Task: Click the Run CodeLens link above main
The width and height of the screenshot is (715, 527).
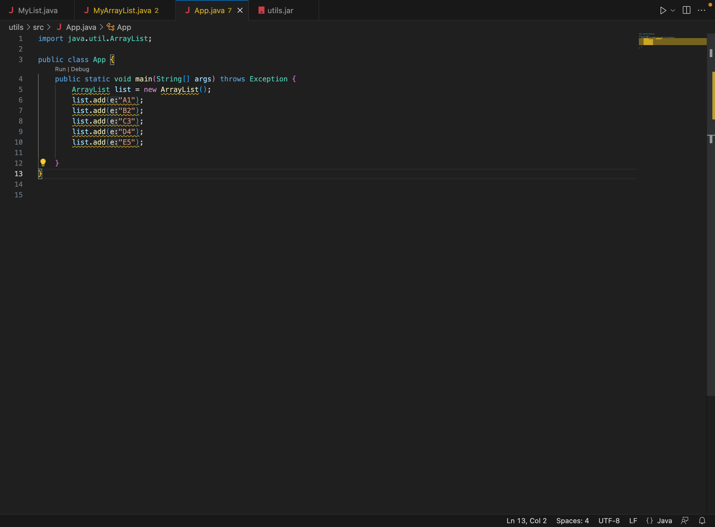Action: click(x=60, y=69)
